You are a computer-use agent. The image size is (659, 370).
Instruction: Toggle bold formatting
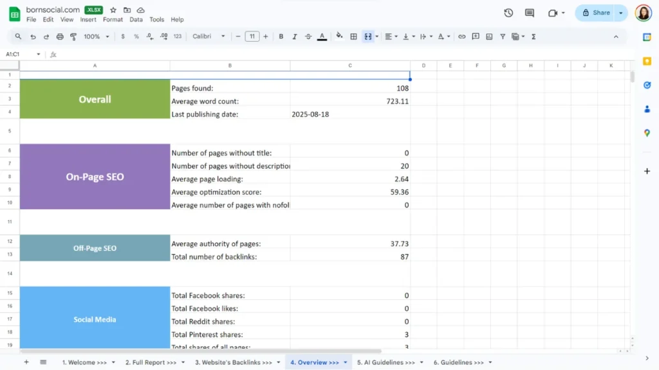pos(281,37)
